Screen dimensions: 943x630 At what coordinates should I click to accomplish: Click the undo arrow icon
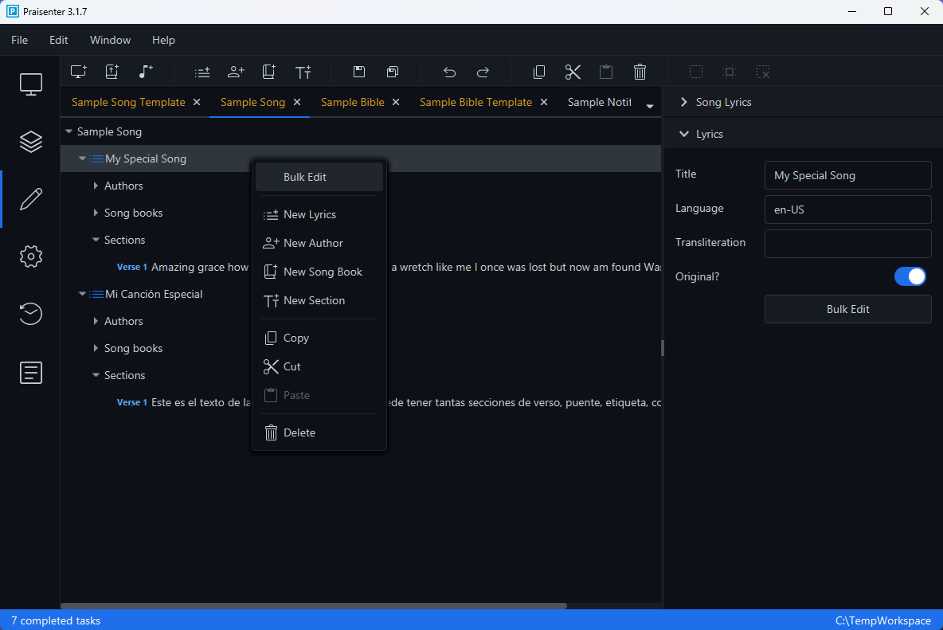click(449, 72)
